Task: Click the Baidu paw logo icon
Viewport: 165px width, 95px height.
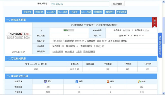Action: tap(45, 82)
